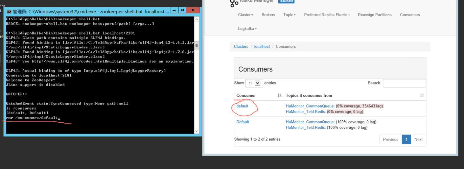464x169 pixels.
Task: Minimize the cmd.exe window
Action: 175,10
